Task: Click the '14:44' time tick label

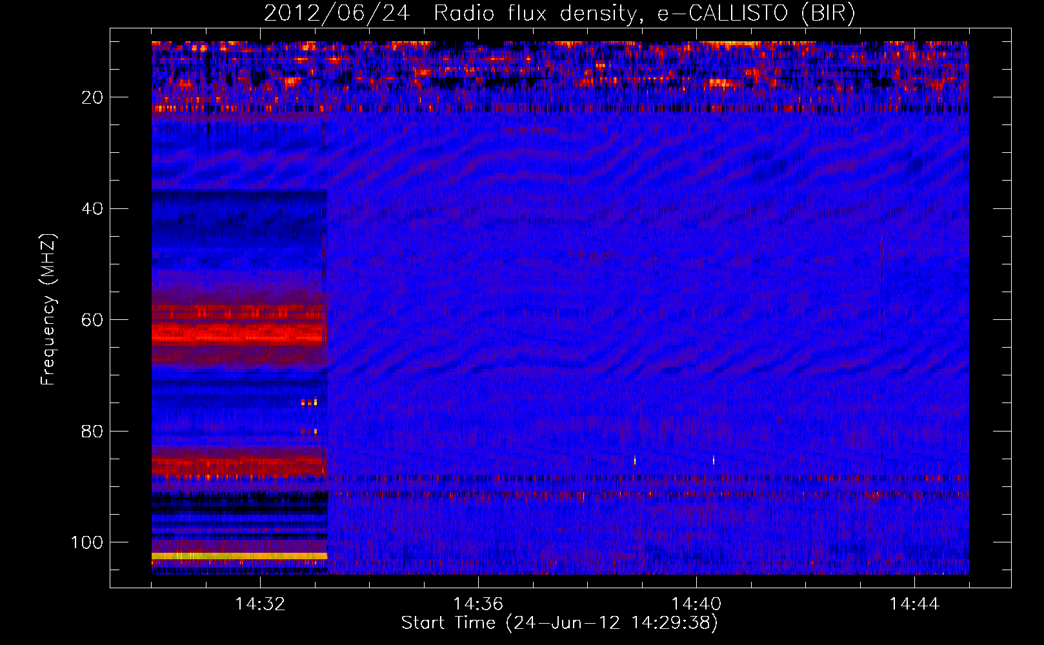Action: pos(914,604)
